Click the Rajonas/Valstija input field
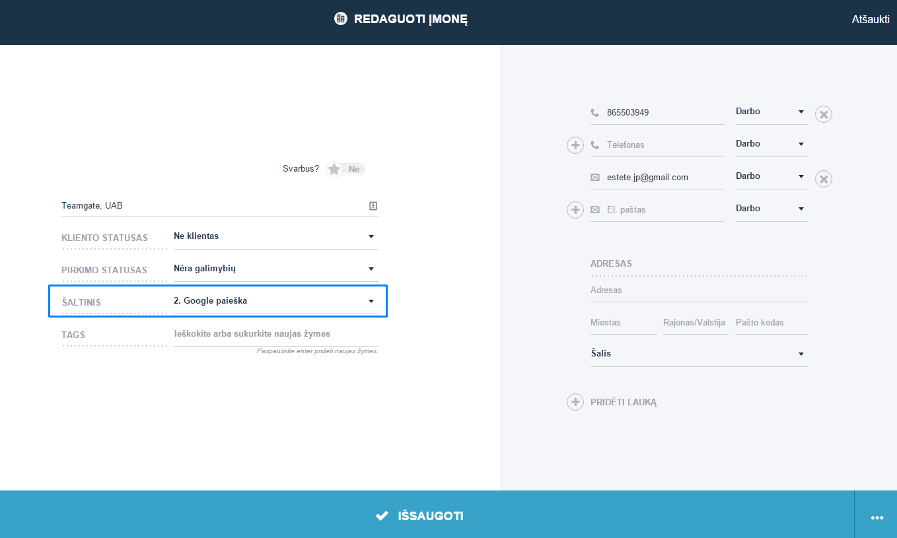The image size is (897, 538). tap(696, 323)
